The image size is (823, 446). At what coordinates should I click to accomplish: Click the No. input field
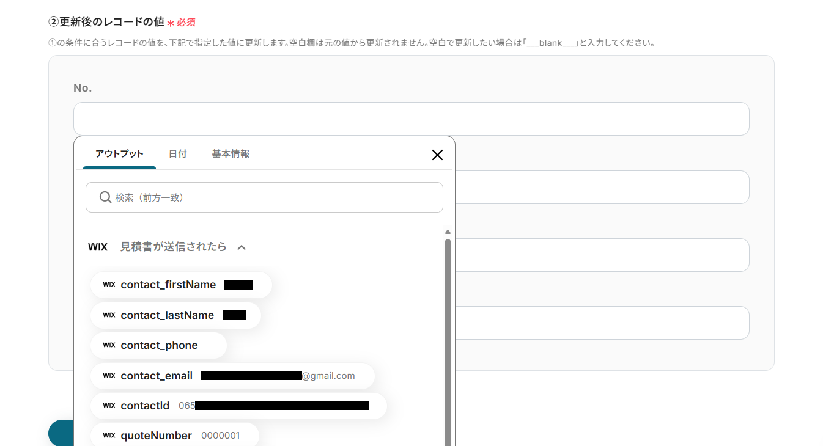tap(411, 119)
